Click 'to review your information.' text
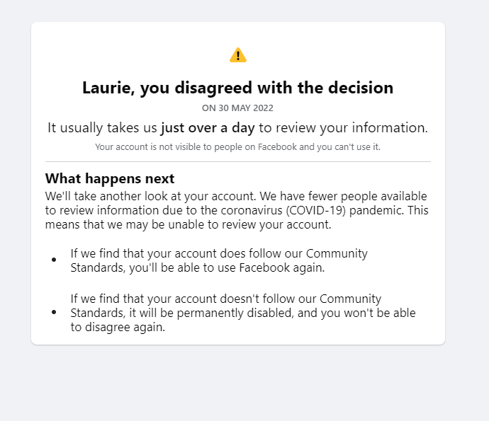 343,127
